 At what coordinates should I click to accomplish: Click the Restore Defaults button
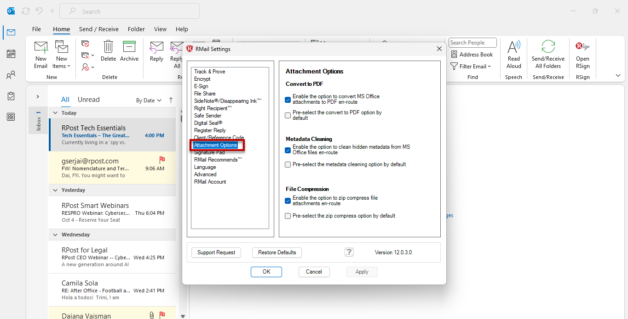[277, 252]
